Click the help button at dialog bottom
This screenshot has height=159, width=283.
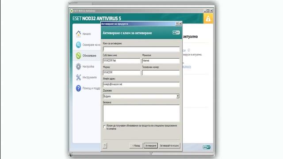pos(105,145)
